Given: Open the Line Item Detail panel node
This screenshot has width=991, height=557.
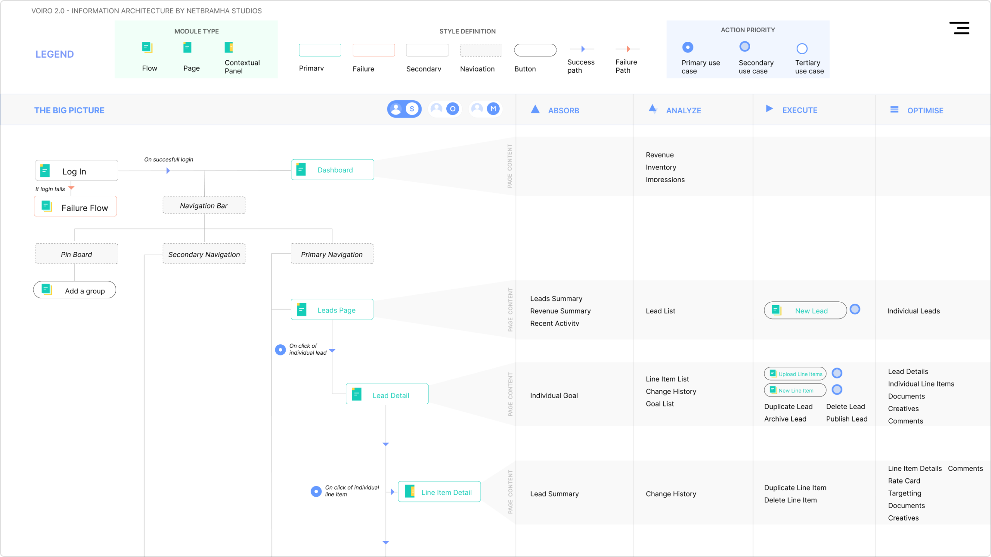Looking at the screenshot, I should pos(439,492).
